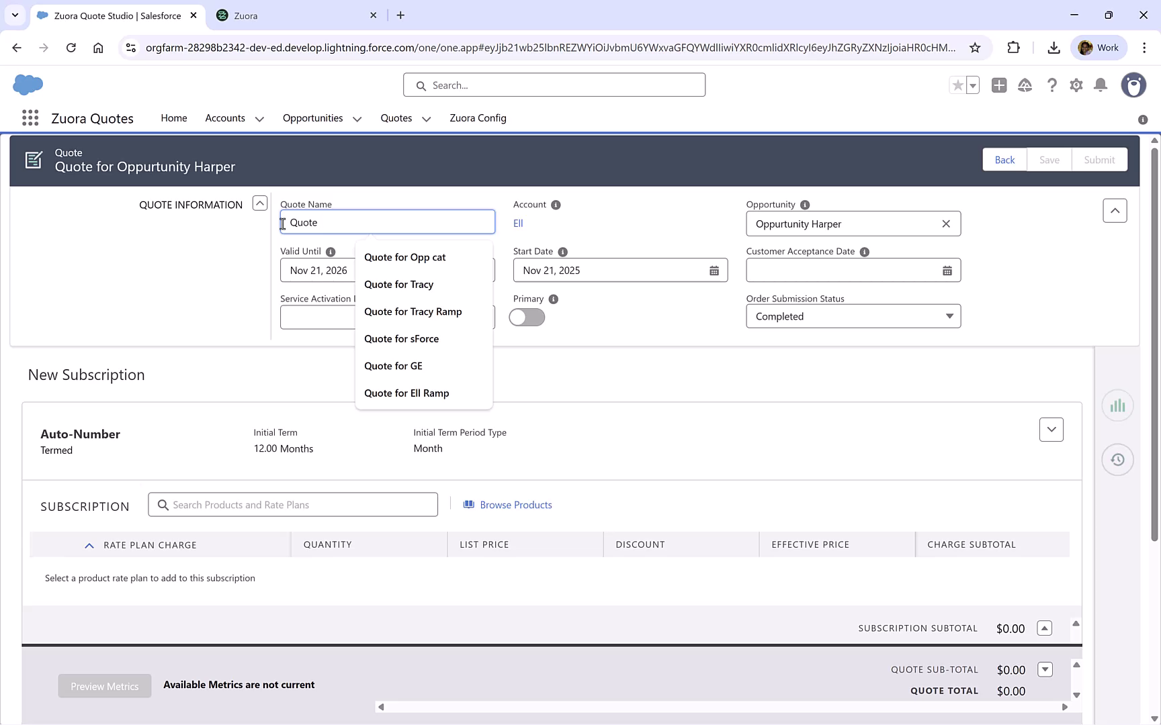Click the Salesforce cloud logo
The width and height of the screenshot is (1161, 725).
click(28, 85)
